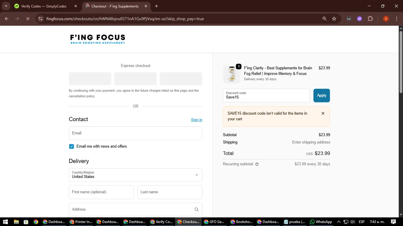Screen dimensions: 403x226
Task: Open Microsoft Store from taskbar
Action: 26,222
